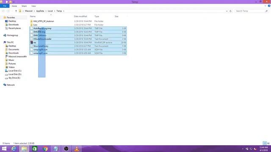Click the Temp breadcrumb segment

(x=59, y=11)
